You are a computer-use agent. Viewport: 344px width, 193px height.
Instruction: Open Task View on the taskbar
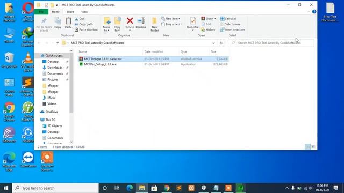tap(117, 188)
